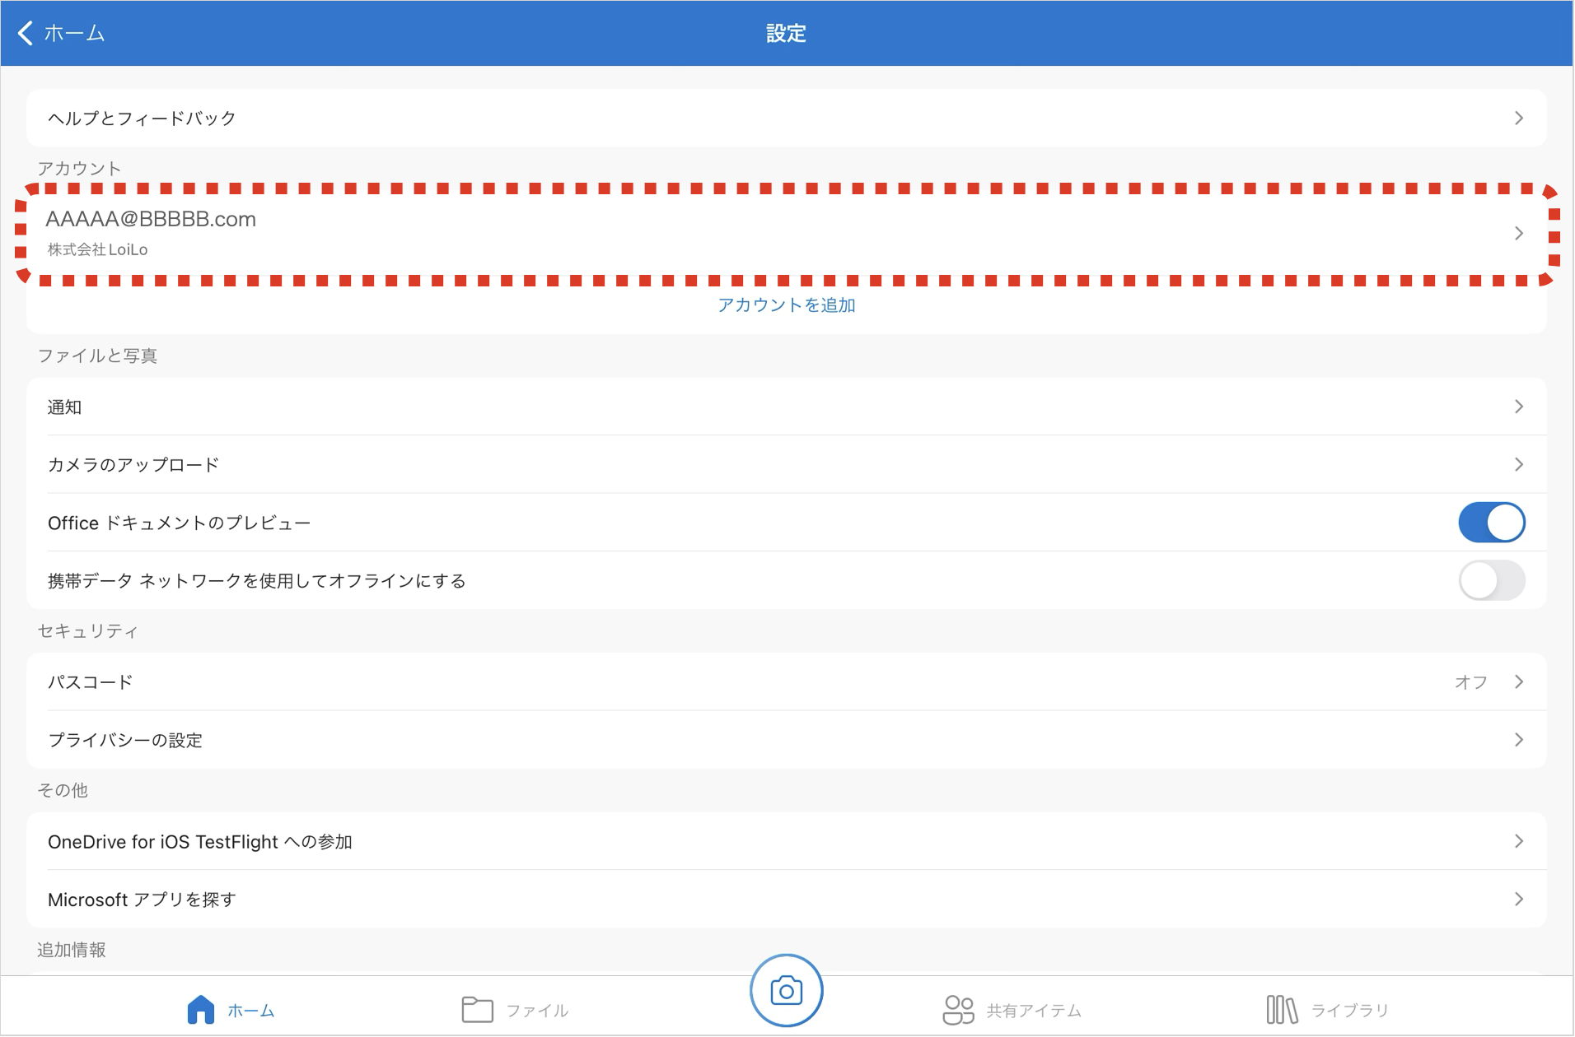Tap the アカウントを追加 link
This screenshot has width=1575, height=1037.
pyautogui.click(x=787, y=305)
